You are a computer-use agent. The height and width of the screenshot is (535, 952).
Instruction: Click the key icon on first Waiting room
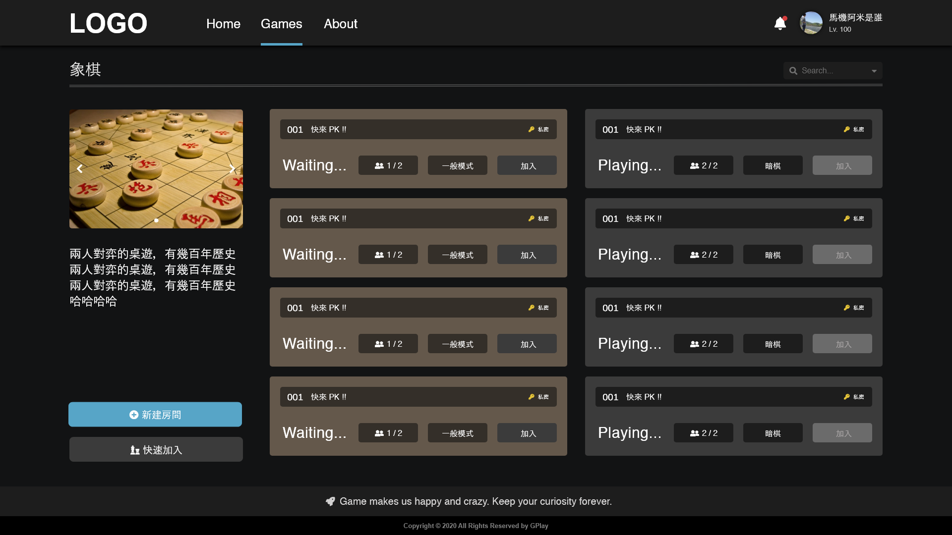pos(531,129)
